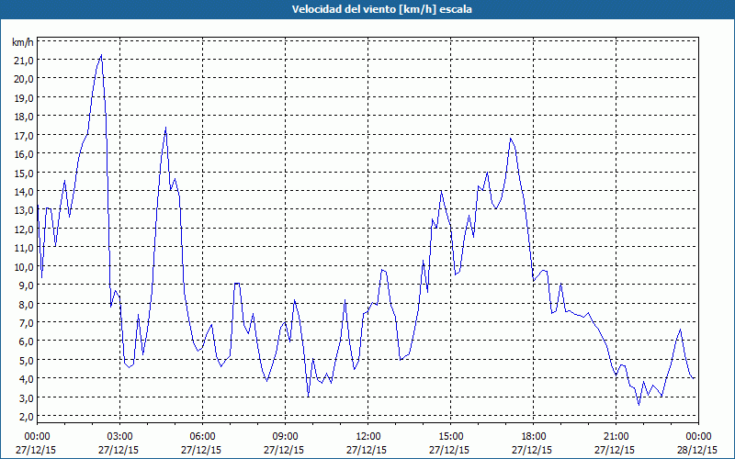Select the "21:00" time label
This screenshot has height=459, width=735.
click(x=616, y=437)
